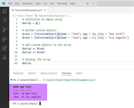134x108 pixels.
Task: Click comment '# Add custom objects to the array'
Action: tap(47, 45)
